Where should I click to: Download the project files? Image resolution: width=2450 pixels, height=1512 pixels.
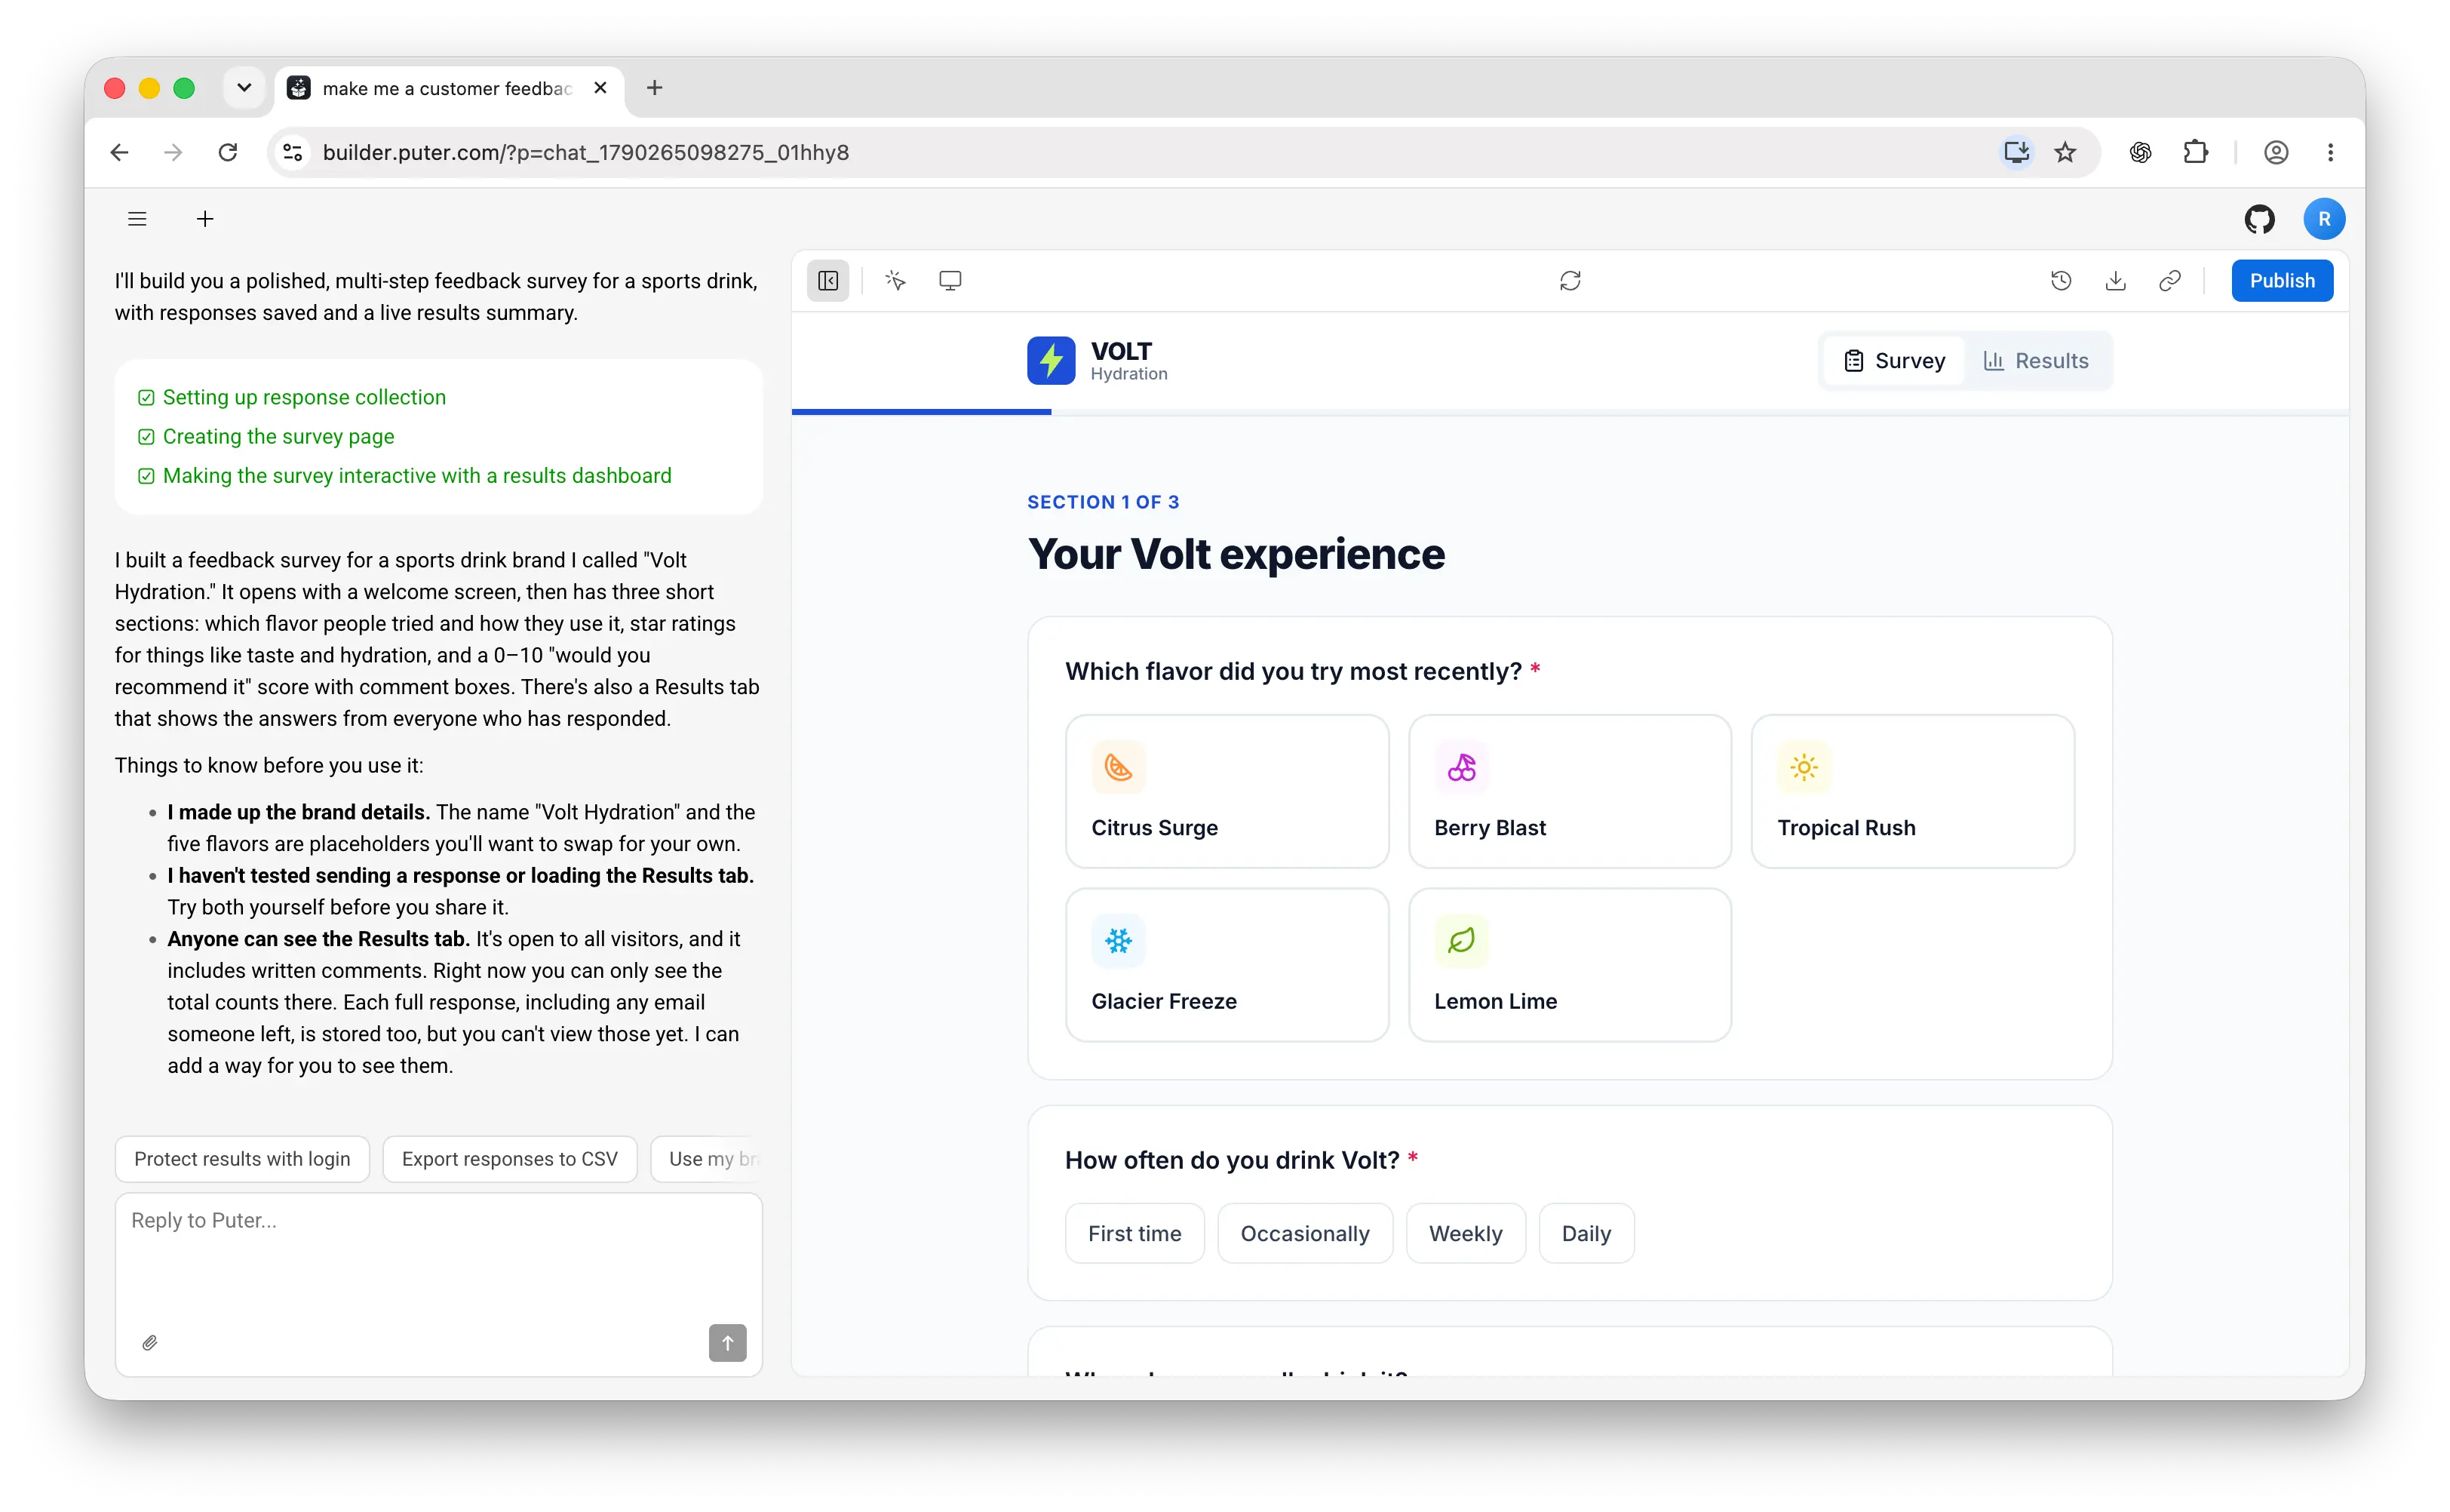pos(2115,281)
